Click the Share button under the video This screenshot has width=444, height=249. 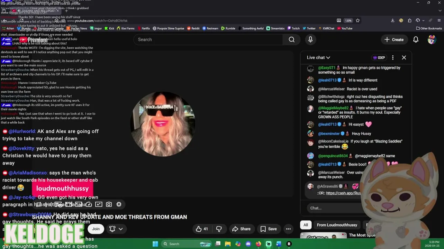pos(241,229)
